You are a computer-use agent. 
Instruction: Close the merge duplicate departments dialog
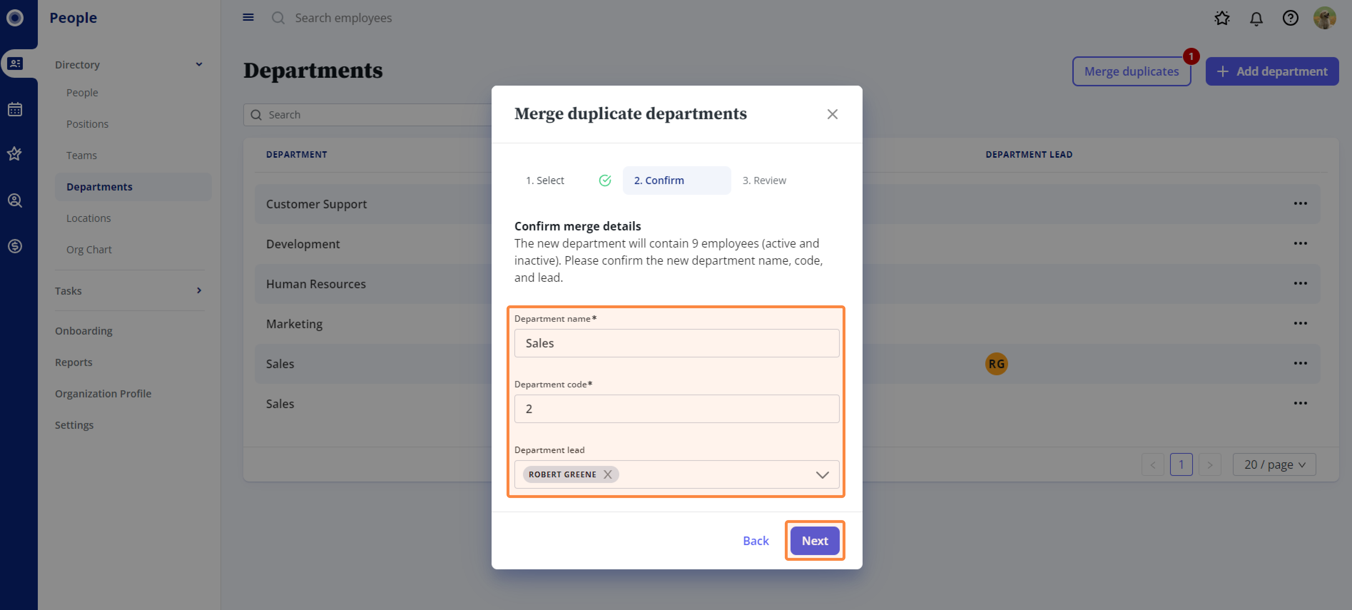[832, 114]
